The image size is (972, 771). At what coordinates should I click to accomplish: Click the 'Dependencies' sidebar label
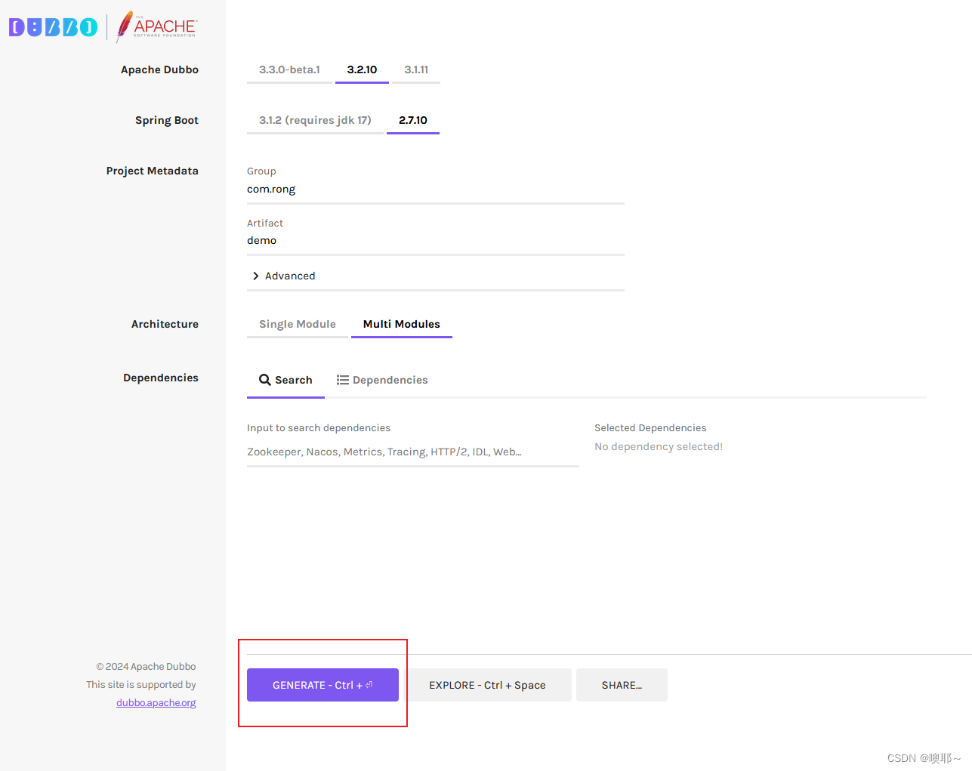[x=161, y=378]
